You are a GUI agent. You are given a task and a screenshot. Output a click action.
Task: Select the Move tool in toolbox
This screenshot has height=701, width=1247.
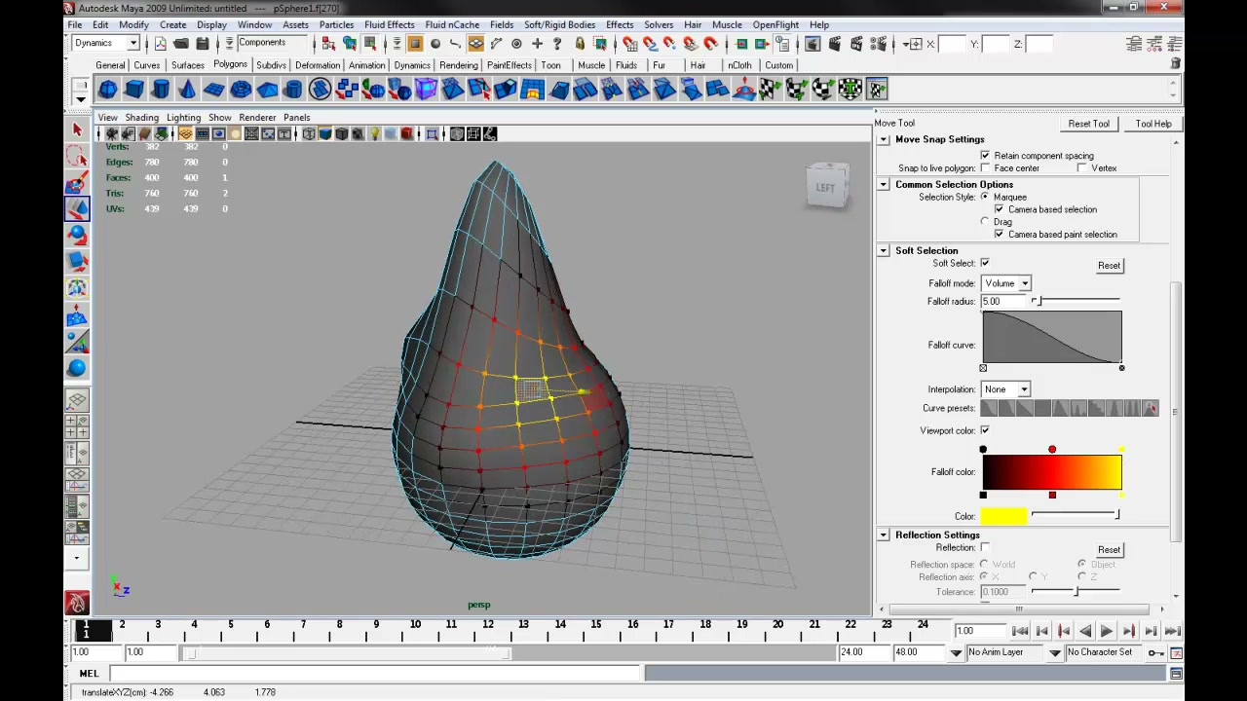point(77,208)
